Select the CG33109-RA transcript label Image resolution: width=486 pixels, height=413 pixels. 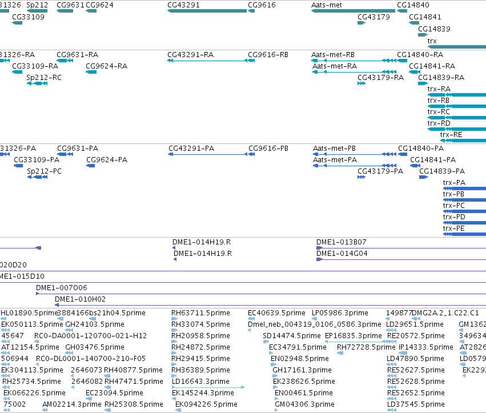35,66
